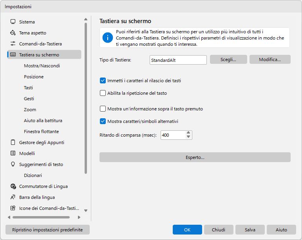Open Aiuto help button
This screenshot has width=302, height=240.
click(x=281, y=229)
